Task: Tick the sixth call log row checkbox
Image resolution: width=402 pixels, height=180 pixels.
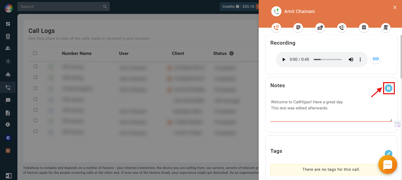Action: [x=35, y=121]
